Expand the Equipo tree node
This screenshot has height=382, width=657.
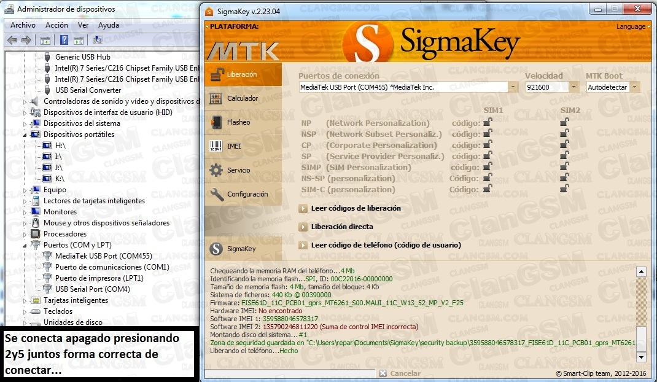[x=25, y=190]
